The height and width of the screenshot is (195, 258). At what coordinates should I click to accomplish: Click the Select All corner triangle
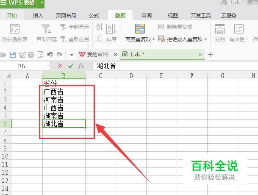8,75
